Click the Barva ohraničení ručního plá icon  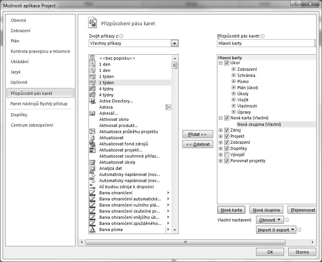(x=92, y=205)
